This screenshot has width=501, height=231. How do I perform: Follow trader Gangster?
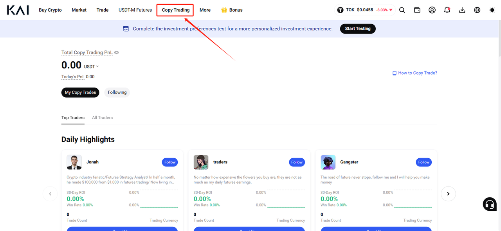[424, 162]
